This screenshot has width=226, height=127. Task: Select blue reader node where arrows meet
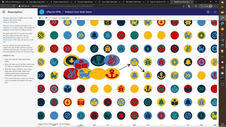click(134, 62)
